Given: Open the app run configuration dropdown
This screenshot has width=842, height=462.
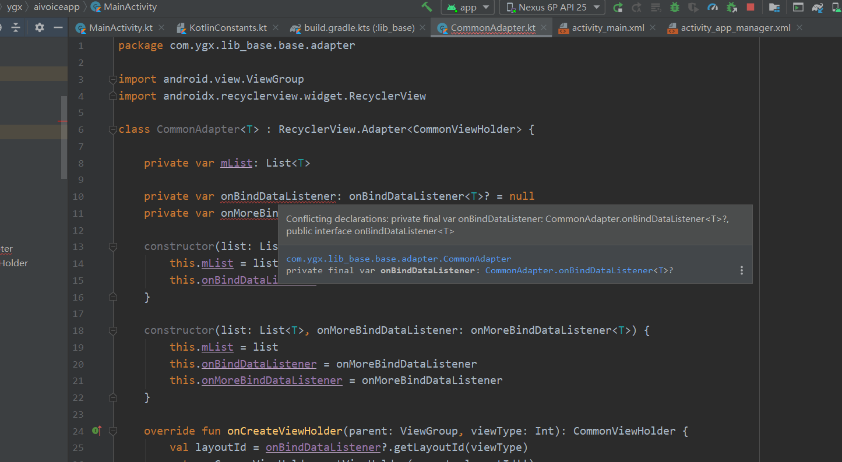Looking at the screenshot, I should [x=467, y=7].
